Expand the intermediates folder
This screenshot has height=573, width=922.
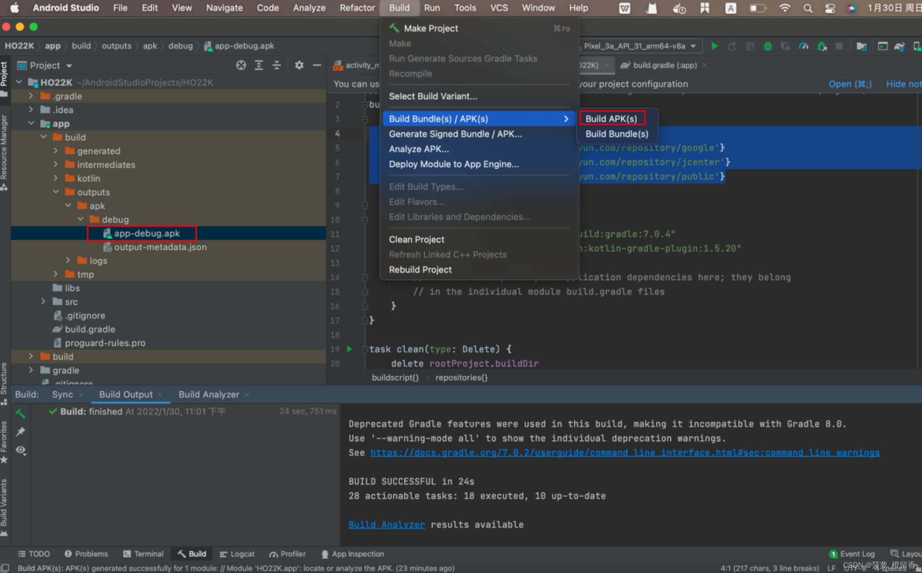point(56,164)
